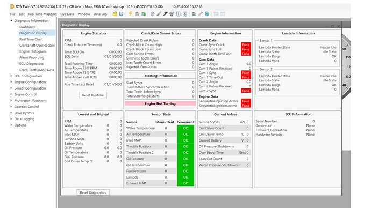Screen dimensions: 371x208
Task: Click the coloured chart picture toolbar icon
Action: [194, 14]
